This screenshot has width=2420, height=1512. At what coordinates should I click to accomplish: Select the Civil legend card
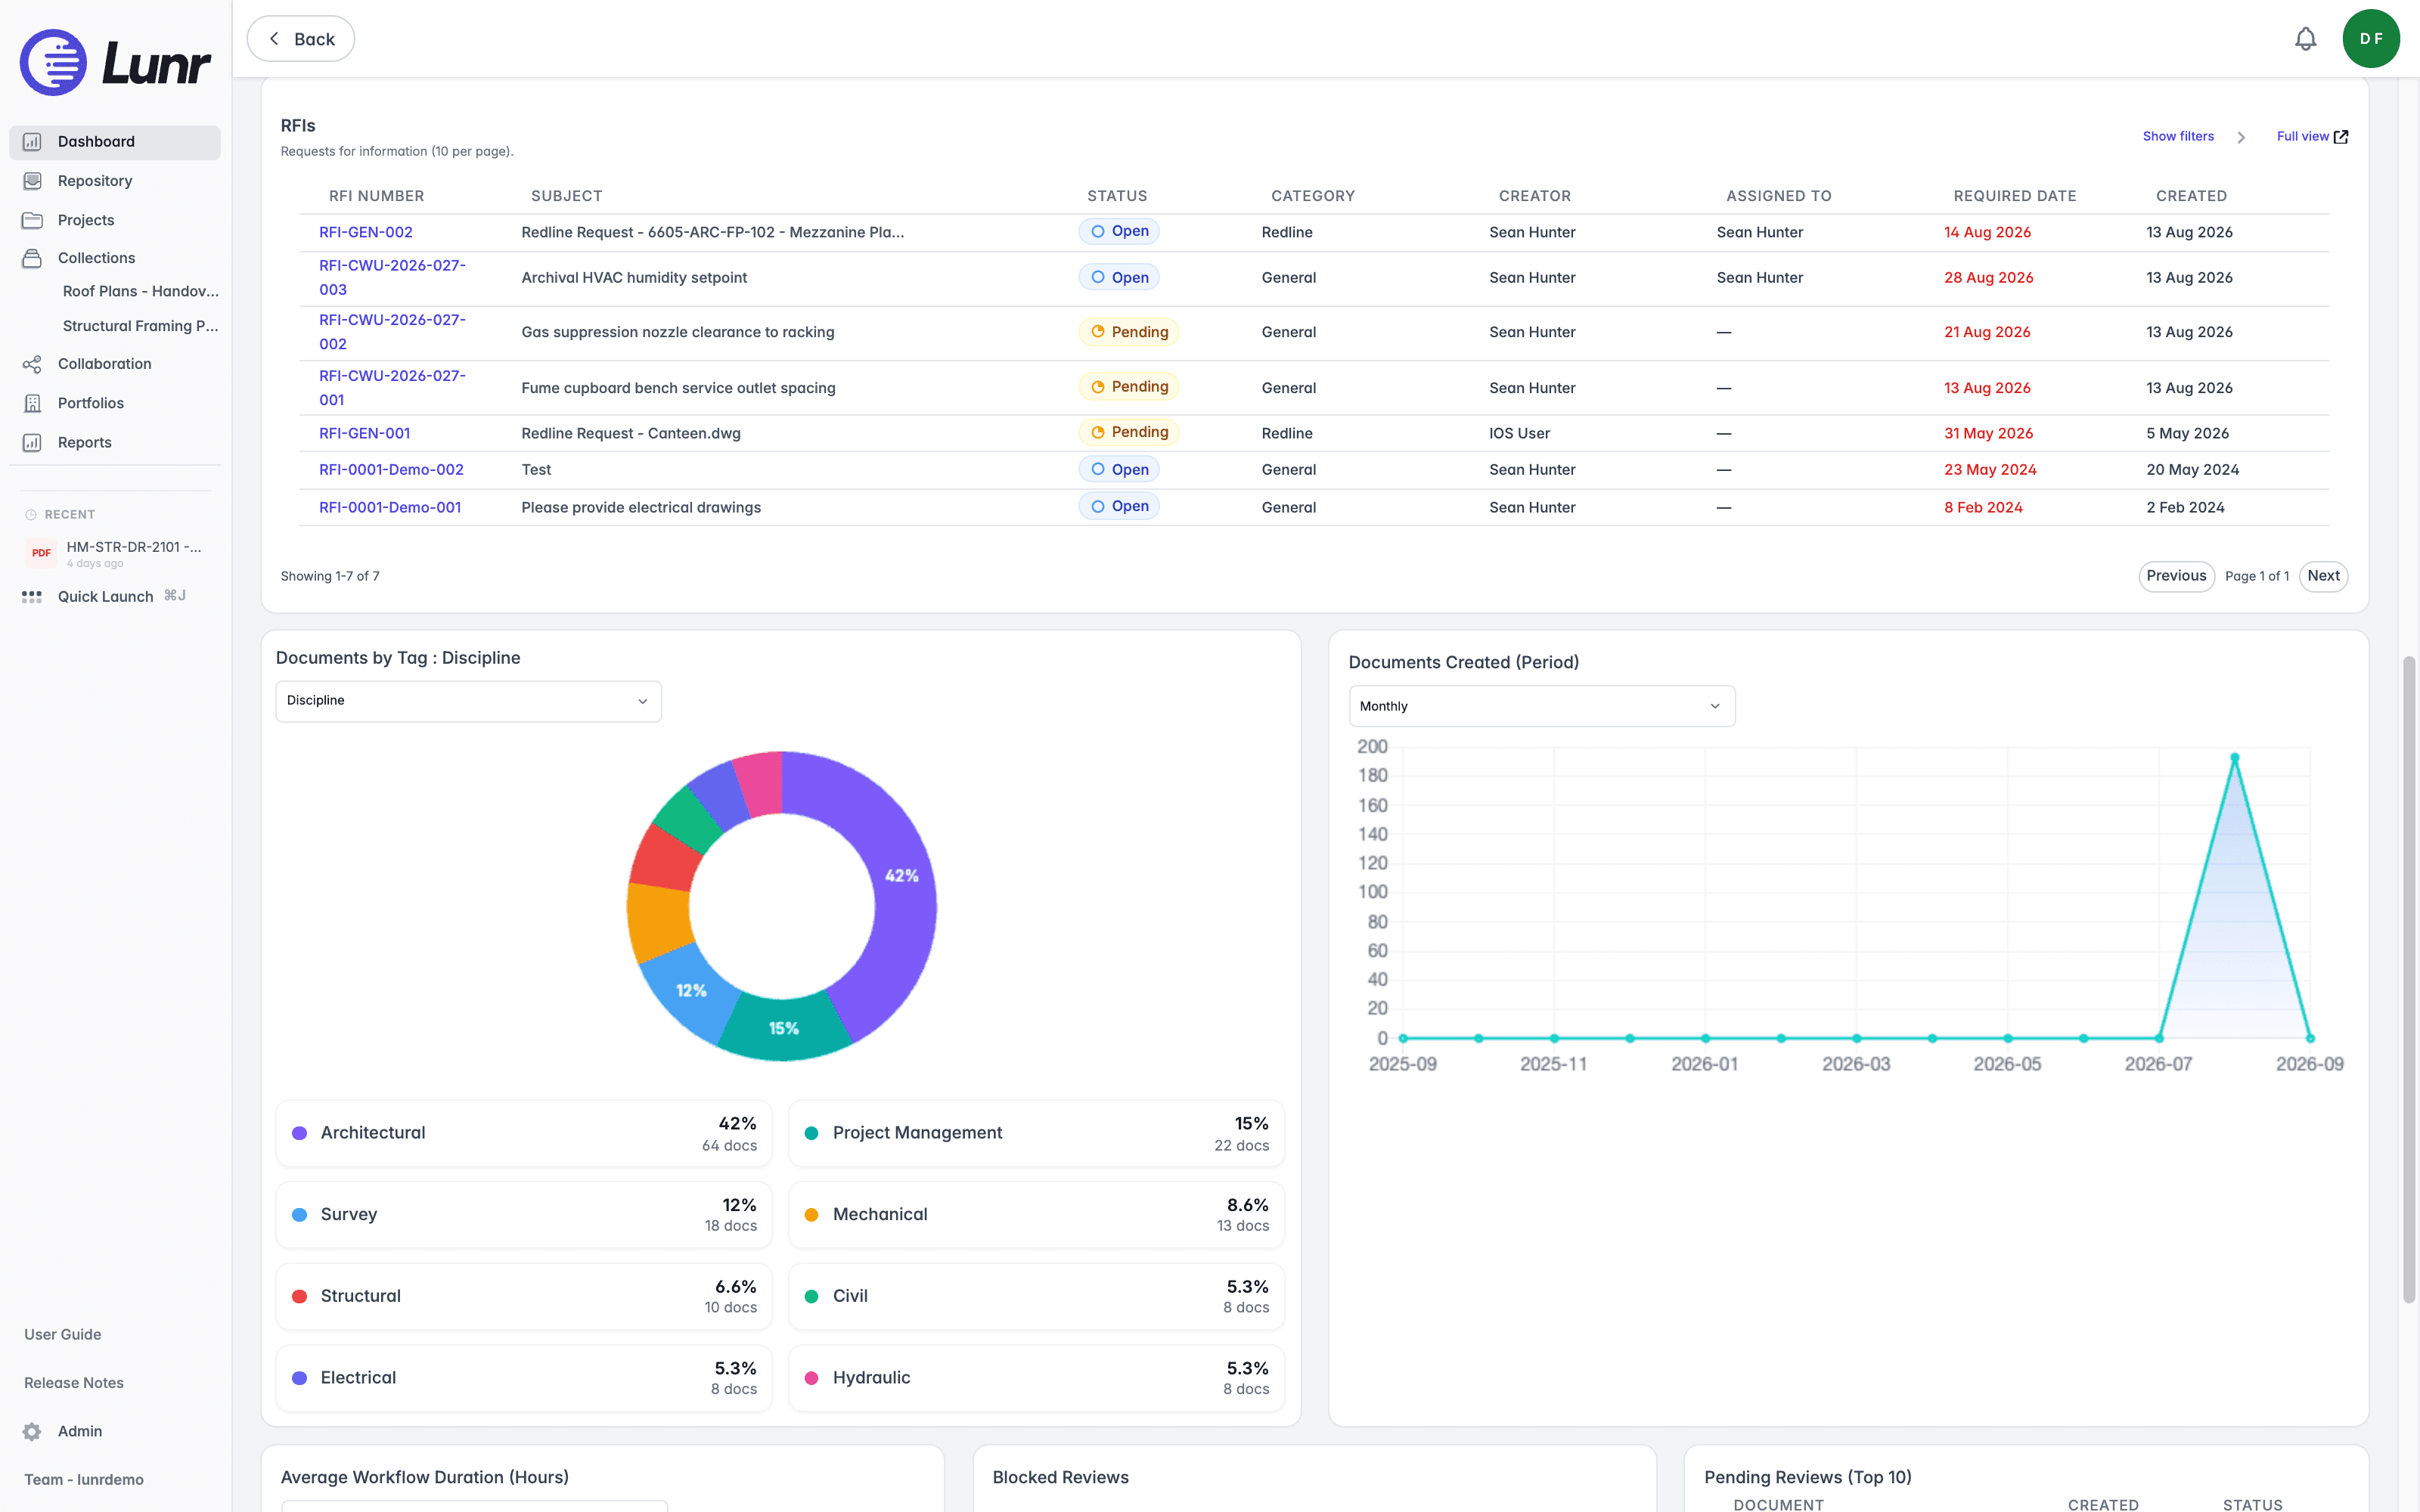(x=1036, y=1296)
